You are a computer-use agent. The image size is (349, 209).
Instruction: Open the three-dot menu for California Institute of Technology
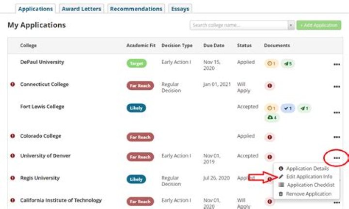pos(337,203)
